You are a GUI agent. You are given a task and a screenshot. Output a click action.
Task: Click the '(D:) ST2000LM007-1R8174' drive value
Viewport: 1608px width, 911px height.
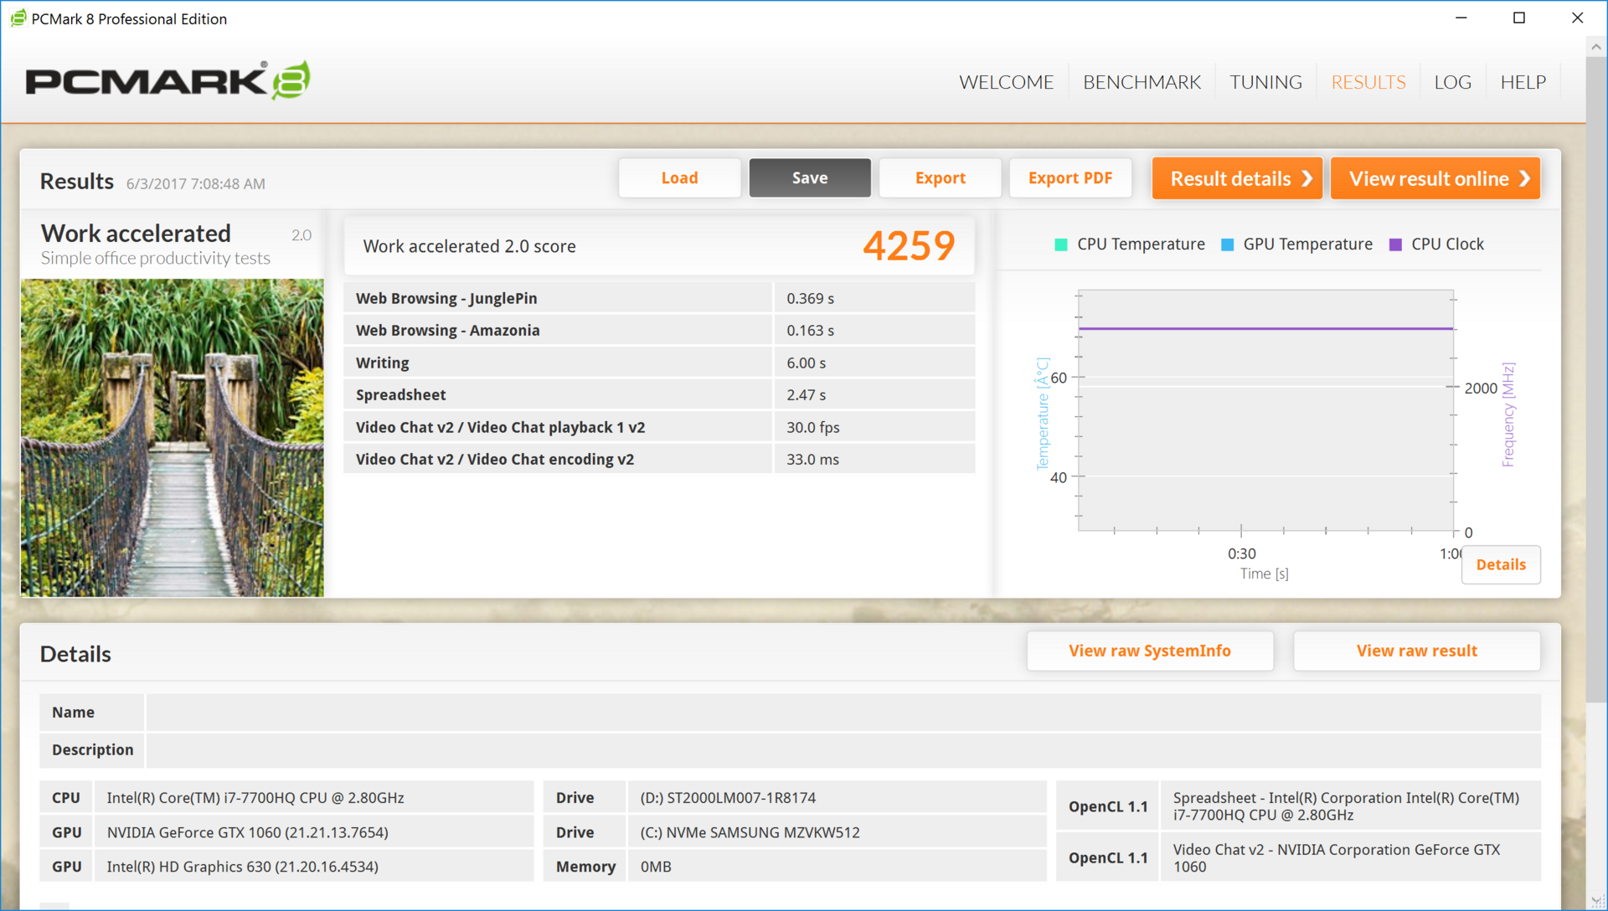[728, 797]
